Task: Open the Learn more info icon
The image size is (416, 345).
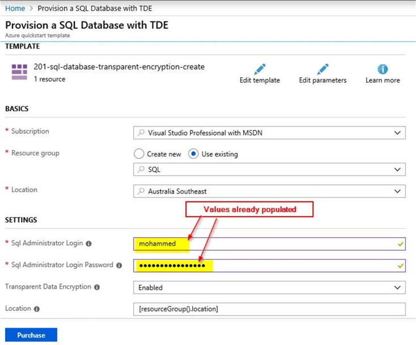Action: coord(383,69)
